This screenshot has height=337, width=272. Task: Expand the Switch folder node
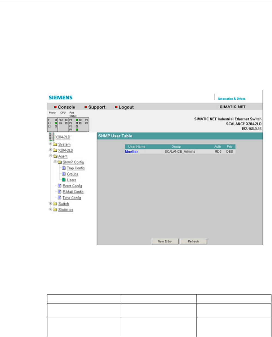coord(51,203)
